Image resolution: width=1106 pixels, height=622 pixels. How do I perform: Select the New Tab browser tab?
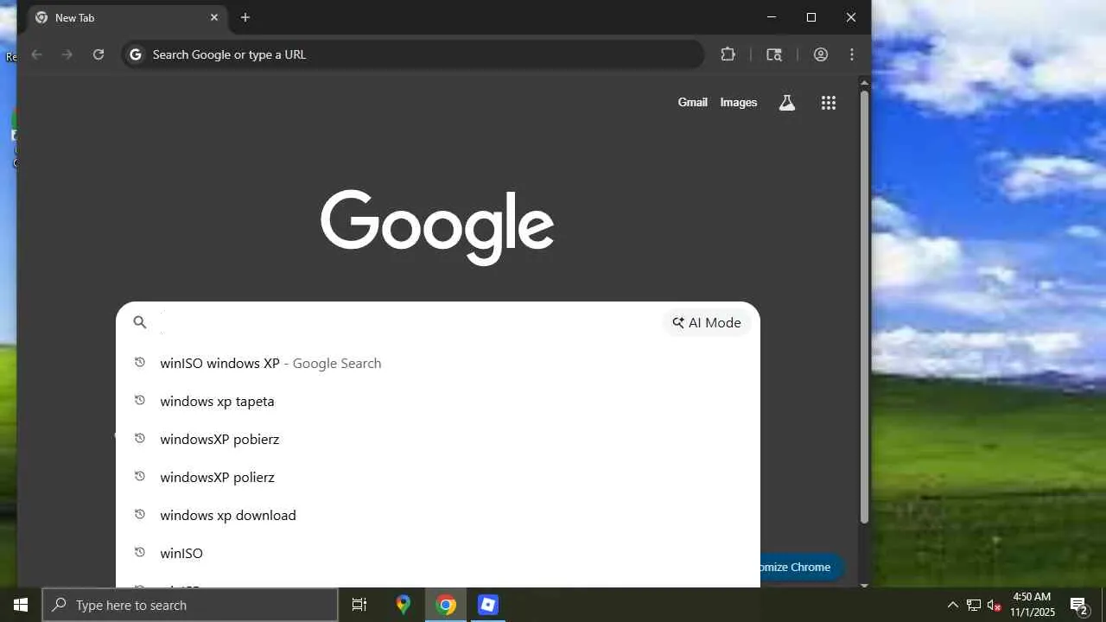pos(128,17)
